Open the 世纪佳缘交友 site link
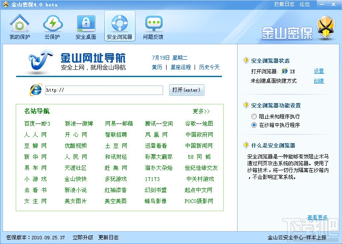This screenshot has height=244, width=342. click(201, 168)
